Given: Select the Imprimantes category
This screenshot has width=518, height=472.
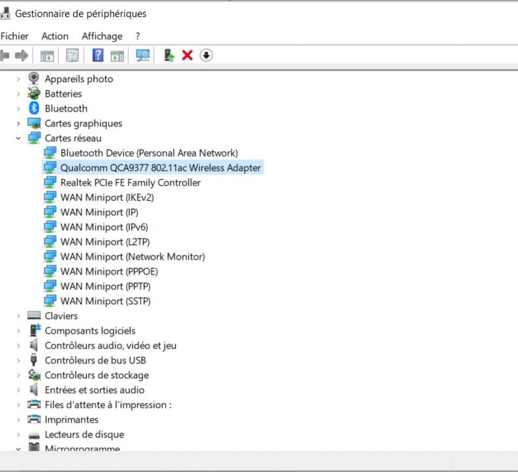Looking at the screenshot, I should [71, 420].
